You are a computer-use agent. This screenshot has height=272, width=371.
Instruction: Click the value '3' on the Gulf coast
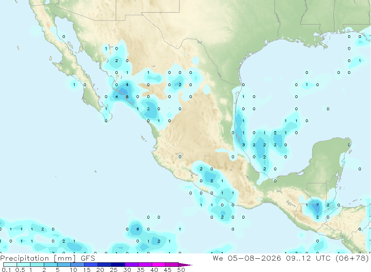[243, 145]
